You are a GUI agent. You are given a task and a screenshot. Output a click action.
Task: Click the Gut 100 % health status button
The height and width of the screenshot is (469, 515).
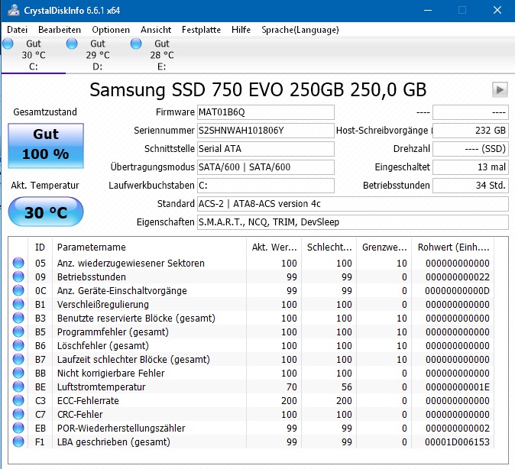click(46, 146)
